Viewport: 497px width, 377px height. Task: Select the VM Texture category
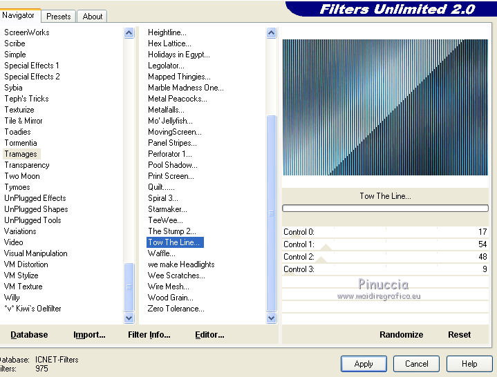click(x=23, y=287)
